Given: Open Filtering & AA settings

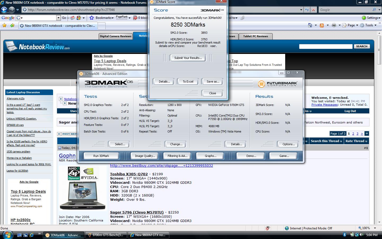Looking at the screenshot, I should click(177, 156).
